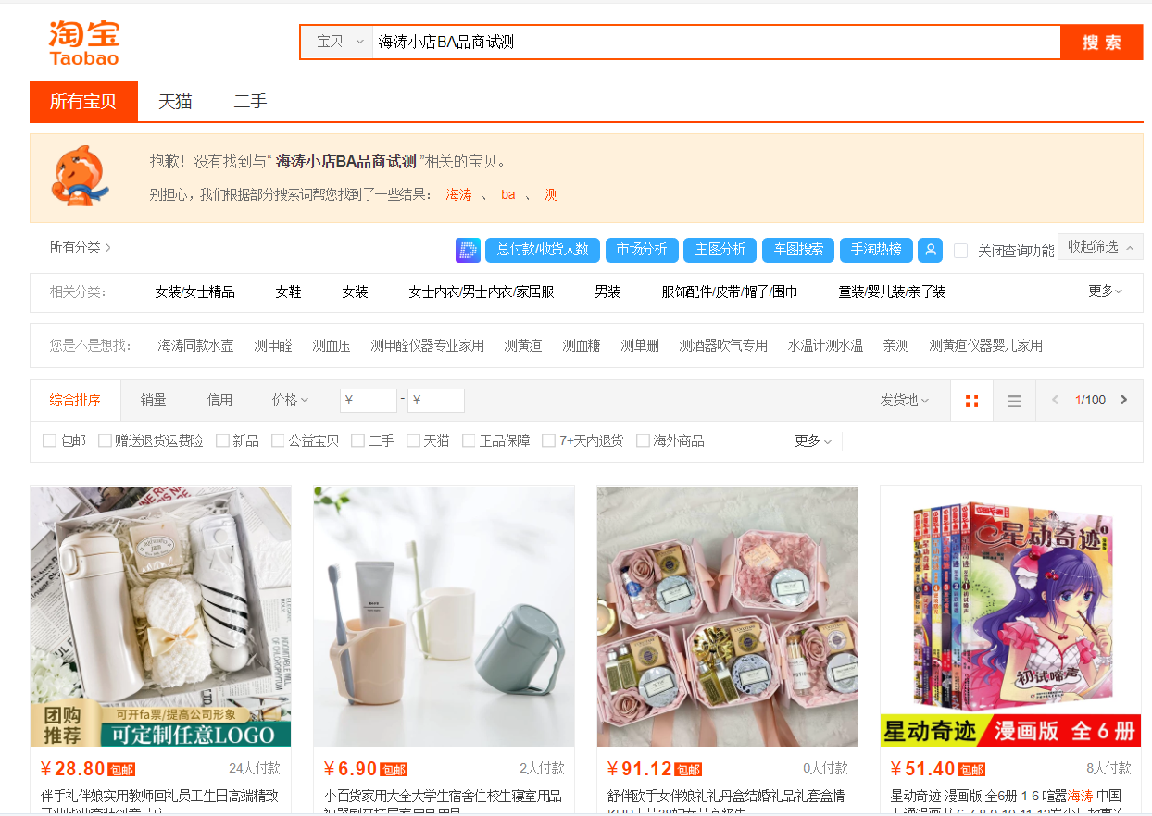Click the blue user profile icon
Screen dimensions: 1152x816
[x=930, y=250]
